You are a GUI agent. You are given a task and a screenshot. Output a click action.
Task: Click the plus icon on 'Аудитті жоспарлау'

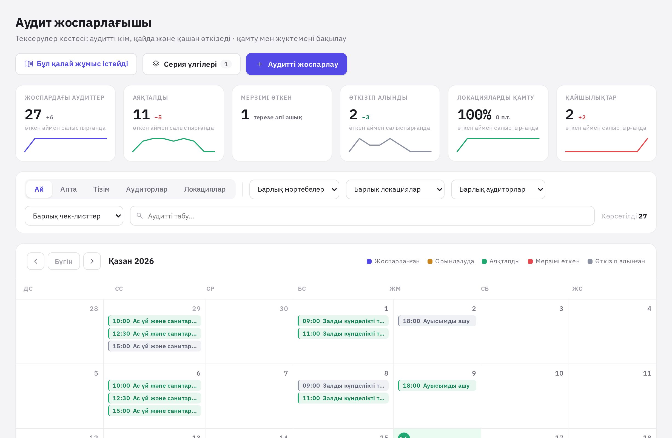point(260,64)
